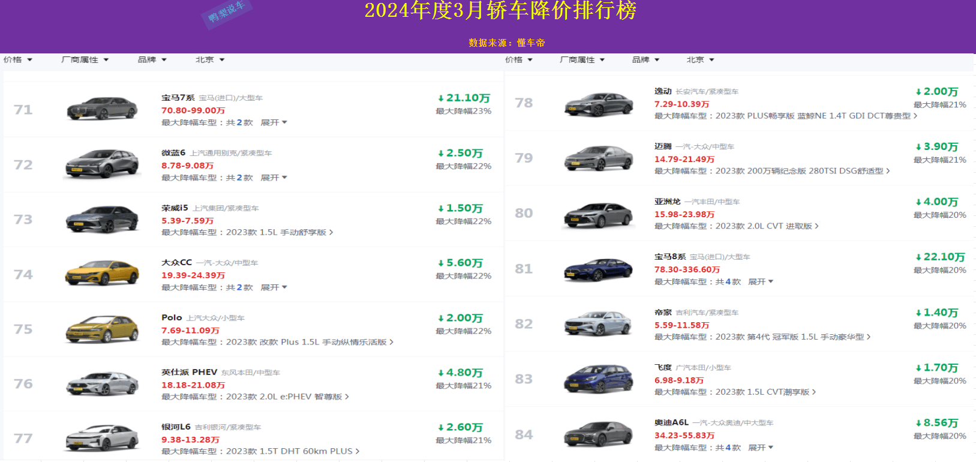Screen dimensions: 976x462
Task: Open the Polo model name link
Action: pyautogui.click(x=172, y=317)
